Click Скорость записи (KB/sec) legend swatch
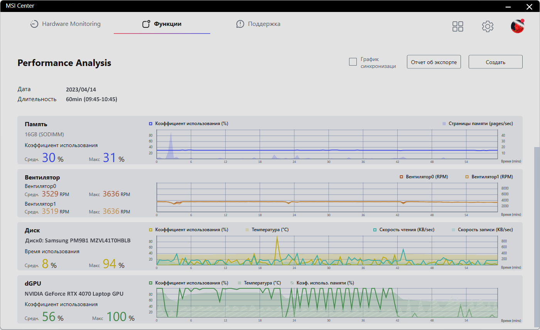This screenshot has height=330, width=540. click(x=453, y=230)
